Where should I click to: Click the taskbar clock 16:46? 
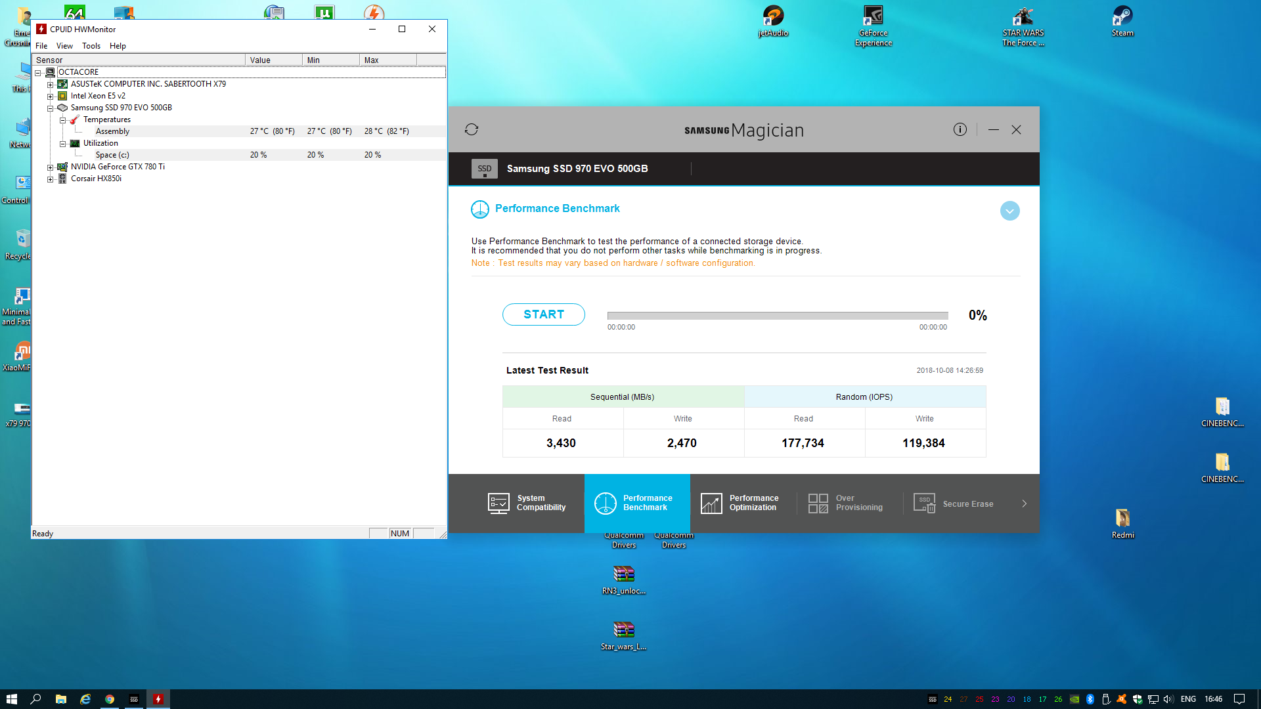pyautogui.click(x=1214, y=699)
